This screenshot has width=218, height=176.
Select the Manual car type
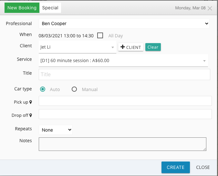pyautogui.click(x=74, y=89)
